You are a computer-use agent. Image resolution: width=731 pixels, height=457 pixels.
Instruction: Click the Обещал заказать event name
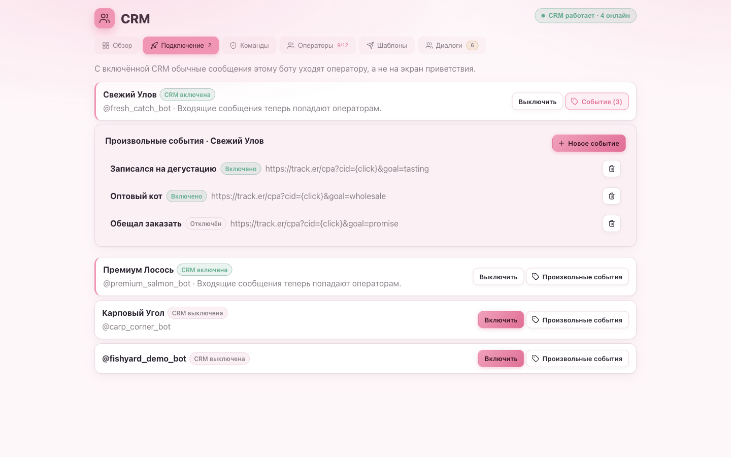pyautogui.click(x=146, y=223)
